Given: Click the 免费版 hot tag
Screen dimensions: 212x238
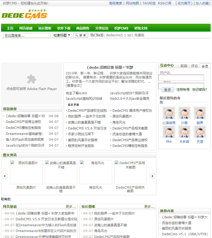Looking at the screenshot, I should 139,35.
